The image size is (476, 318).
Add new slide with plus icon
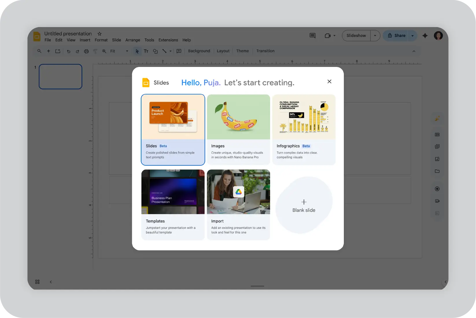49,51
